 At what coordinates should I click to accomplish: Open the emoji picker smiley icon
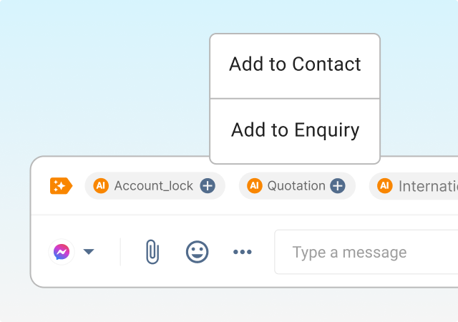coord(197,252)
